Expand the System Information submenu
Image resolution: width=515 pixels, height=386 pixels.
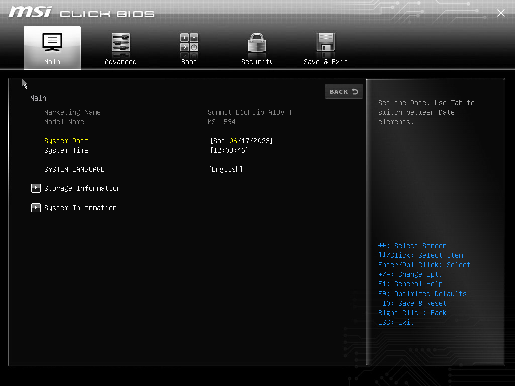(x=80, y=208)
